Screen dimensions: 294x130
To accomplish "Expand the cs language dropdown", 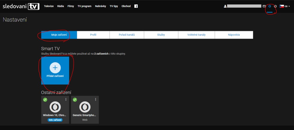I will pyautogui.click(x=285, y=6).
